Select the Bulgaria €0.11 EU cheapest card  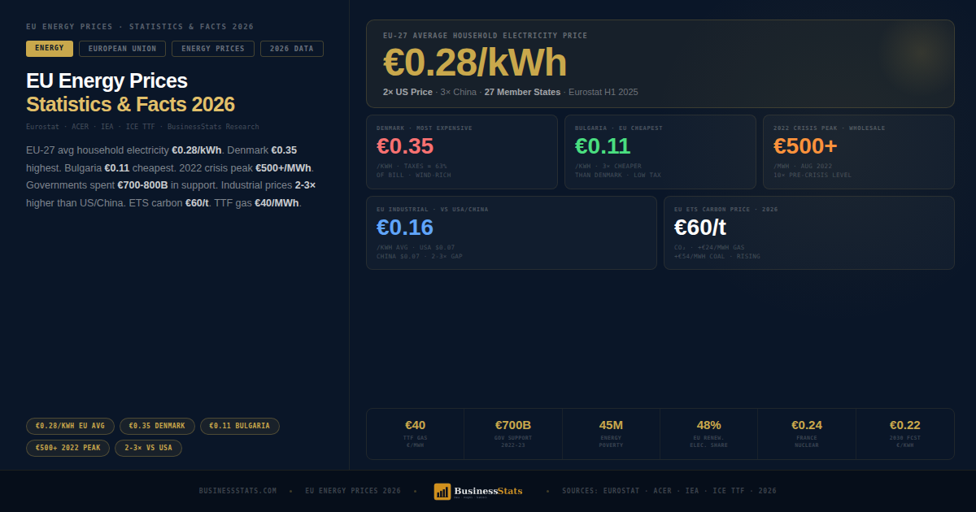coord(660,151)
